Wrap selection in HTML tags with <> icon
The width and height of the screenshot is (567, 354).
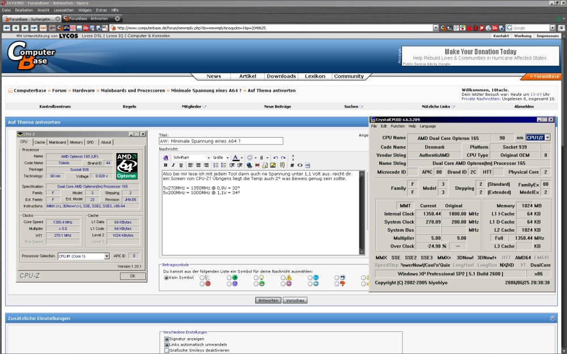pos(300,165)
